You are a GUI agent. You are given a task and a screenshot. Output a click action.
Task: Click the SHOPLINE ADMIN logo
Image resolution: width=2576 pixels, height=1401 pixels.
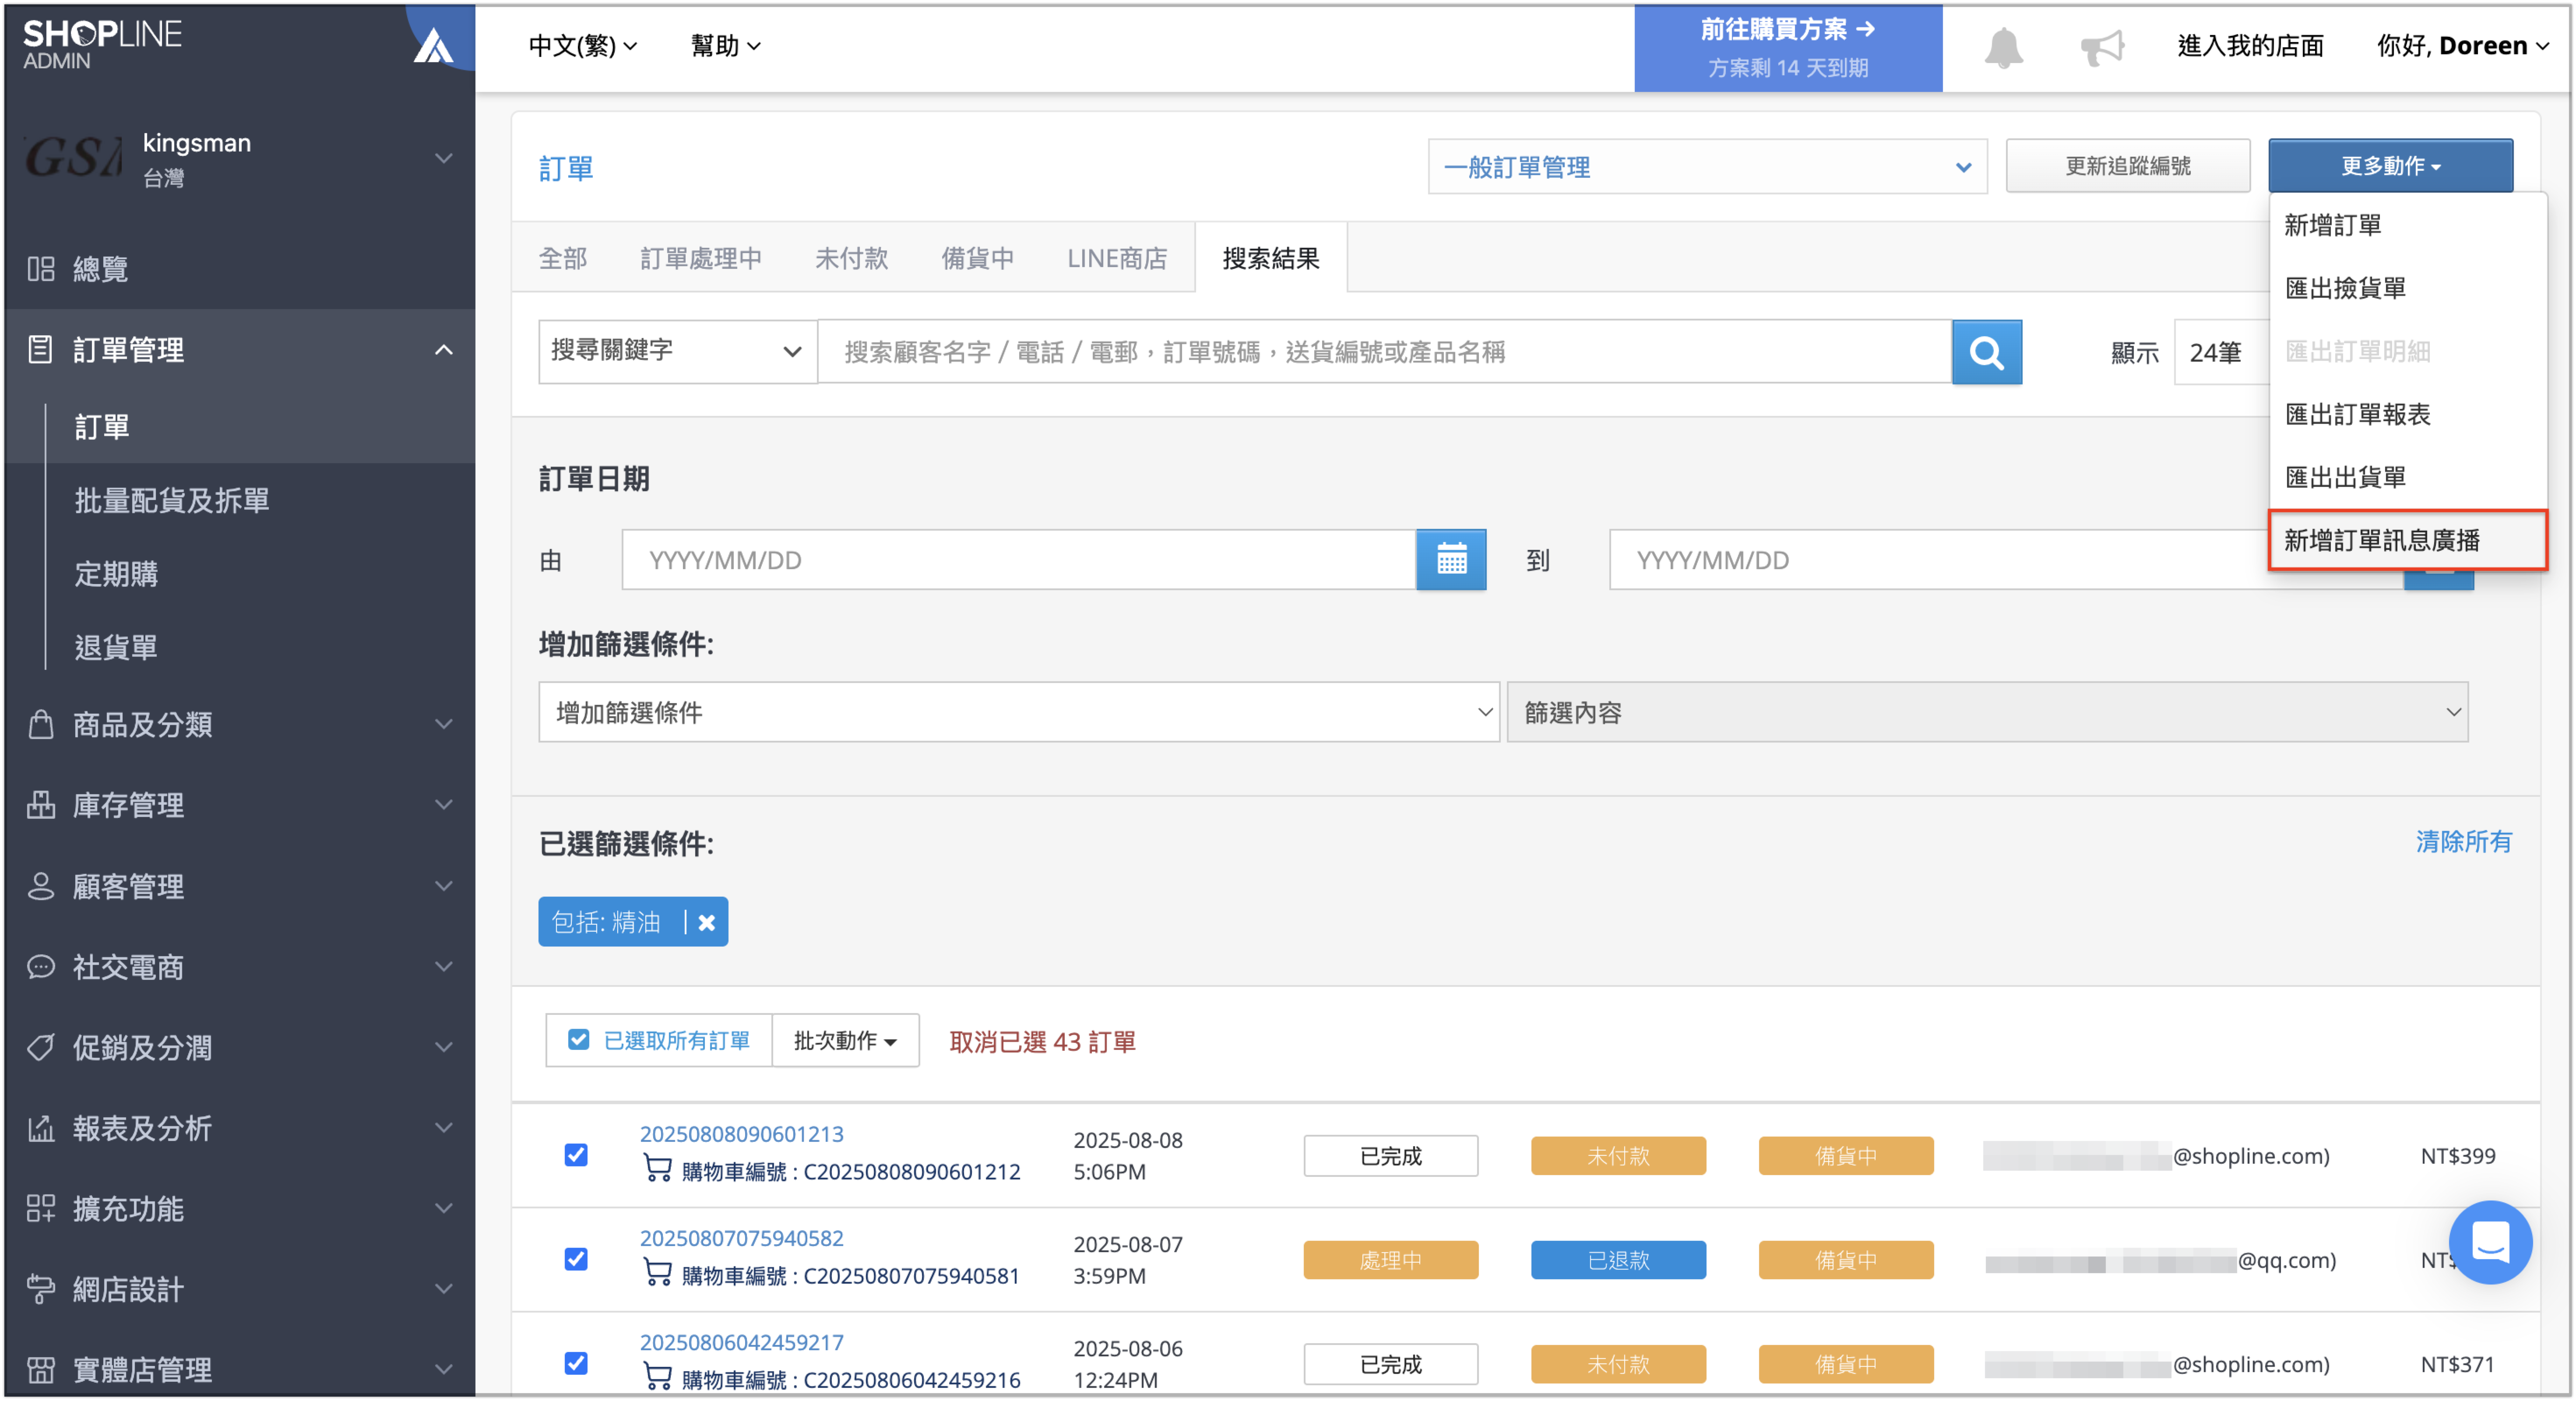pyautogui.click(x=102, y=45)
